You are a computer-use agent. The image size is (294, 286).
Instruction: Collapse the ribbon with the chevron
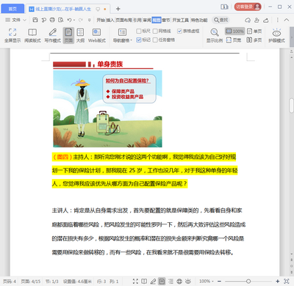(286, 20)
